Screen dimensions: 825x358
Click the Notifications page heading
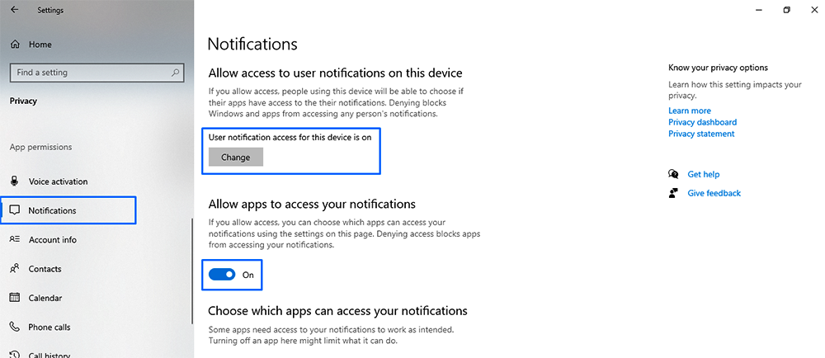tap(252, 44)
